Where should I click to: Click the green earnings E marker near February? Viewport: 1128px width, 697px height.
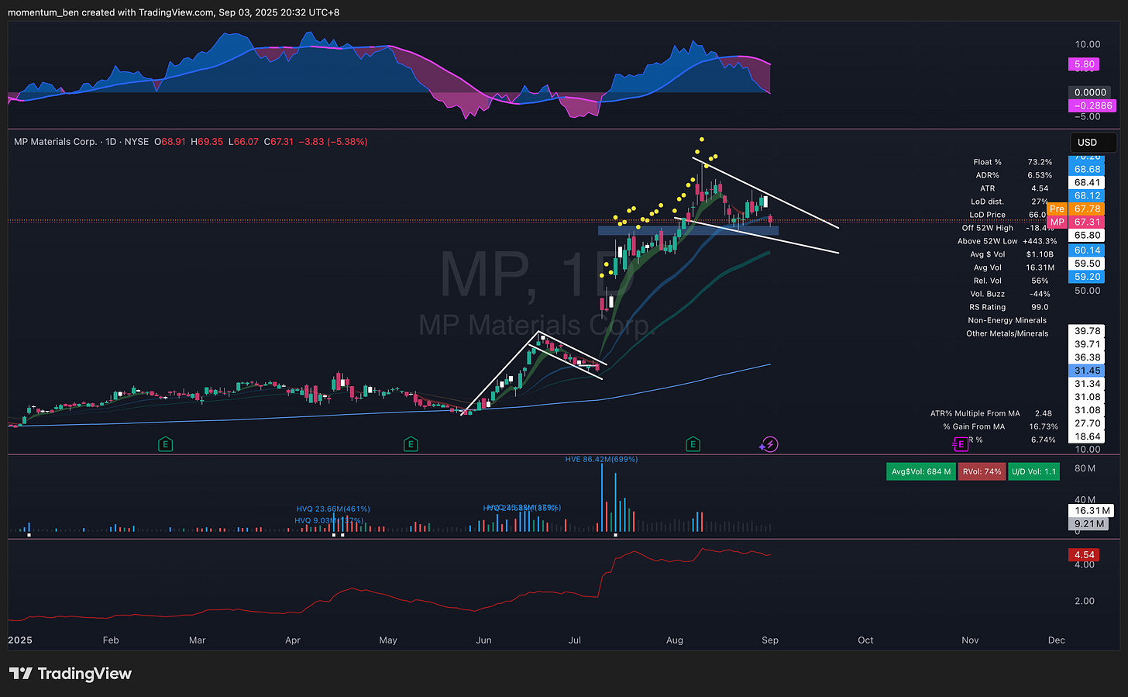coord(165,444)
